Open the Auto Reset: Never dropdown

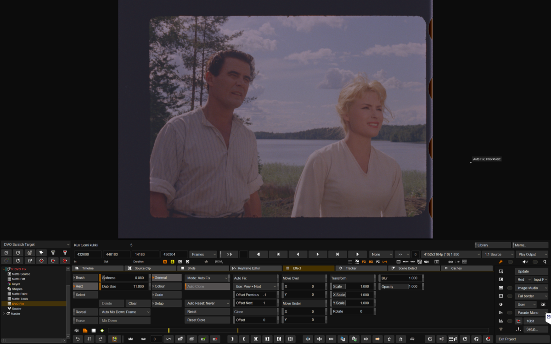coord(207,303)
